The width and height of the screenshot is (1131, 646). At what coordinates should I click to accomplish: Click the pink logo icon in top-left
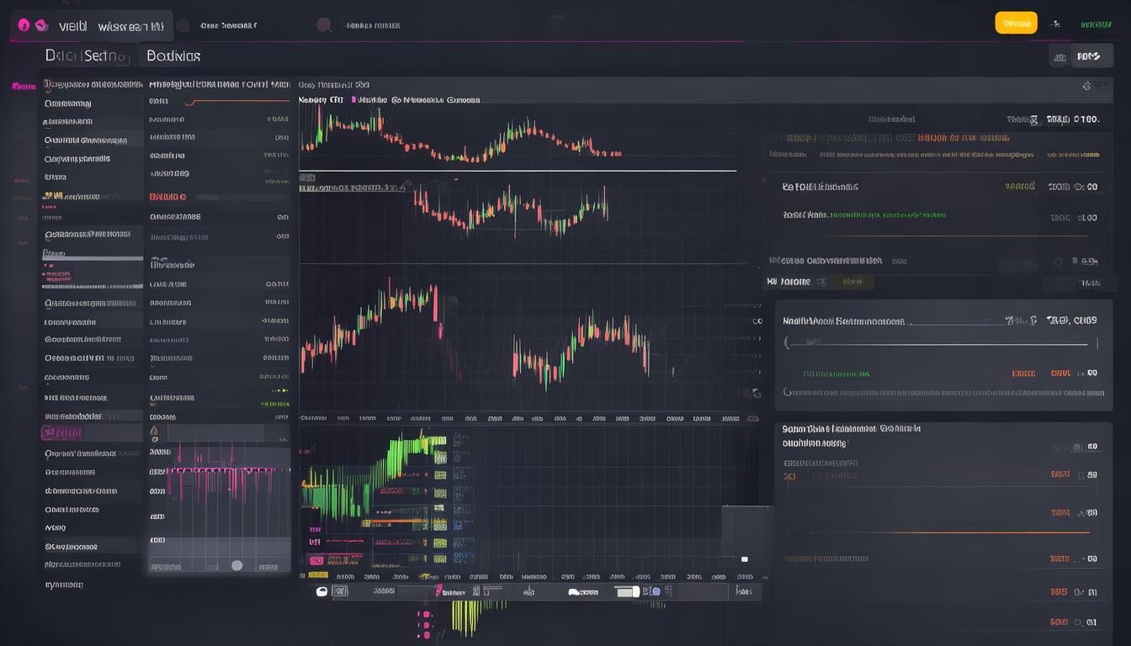(x=24, y=25)
